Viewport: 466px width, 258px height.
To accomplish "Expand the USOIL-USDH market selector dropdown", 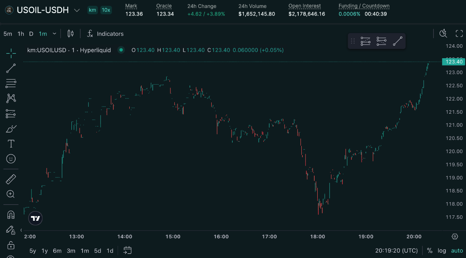I will click(x=77, y=10).
